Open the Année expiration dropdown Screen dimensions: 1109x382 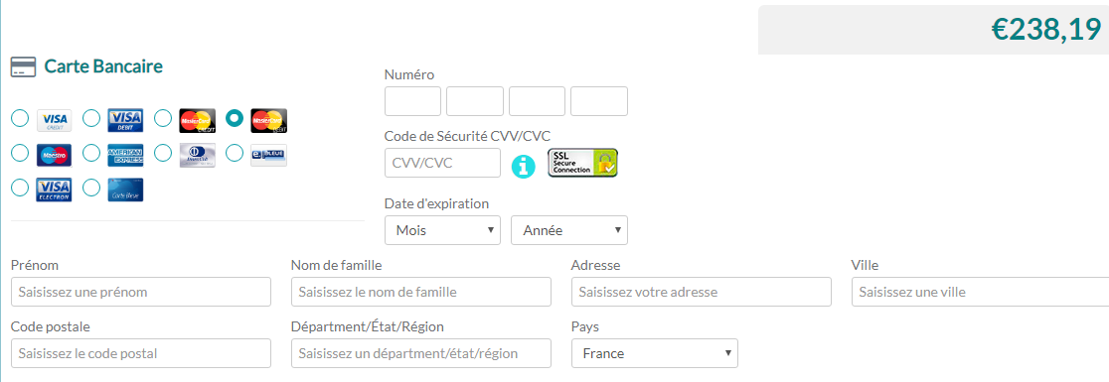click(x=569, y=230)
